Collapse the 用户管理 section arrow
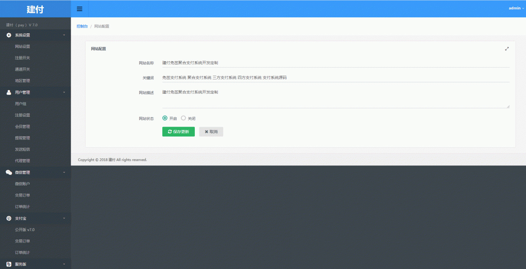Viewport: 526px width, 269px height. tap(64, 93)
